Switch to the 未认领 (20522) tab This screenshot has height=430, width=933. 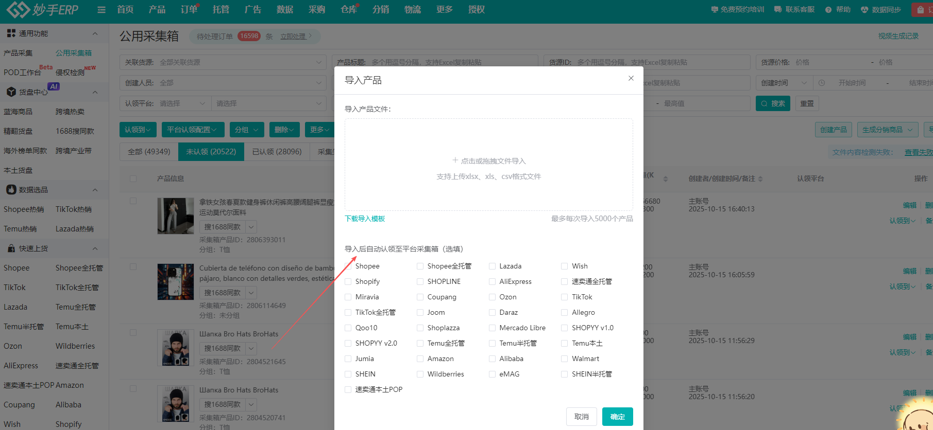pyautogui.click(x=211, y=152)
